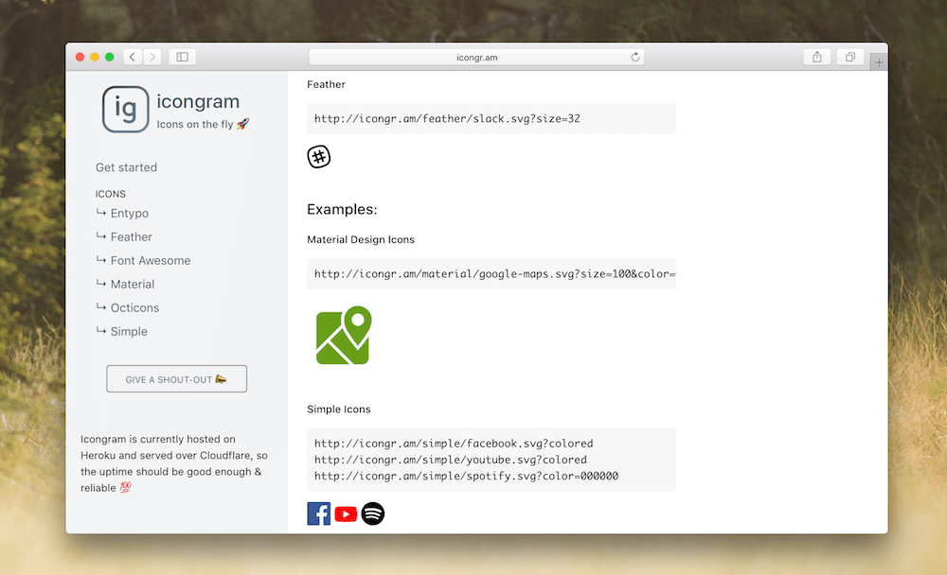
Task: Toggle the Safari sidebar button
Action: (182, 57)
